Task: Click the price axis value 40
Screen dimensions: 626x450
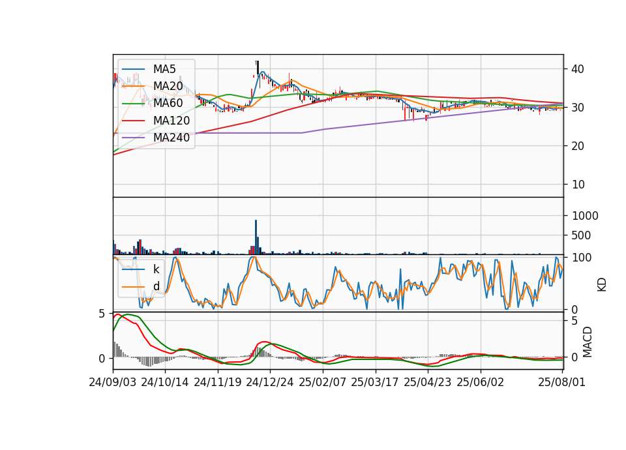Action: pyautogui.click(x=578, y=69)
